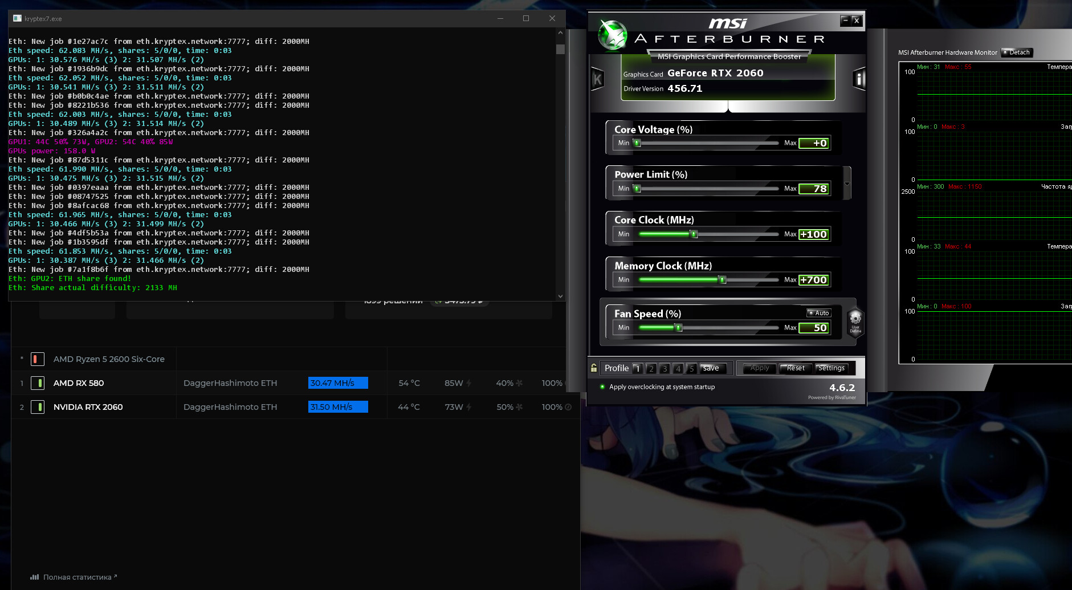Click the 'GPUs power: 158.0 W' console line
The image size is (1072, 590).
(52, 151)
